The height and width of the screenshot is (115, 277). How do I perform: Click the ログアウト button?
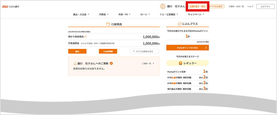click(266, 6)
